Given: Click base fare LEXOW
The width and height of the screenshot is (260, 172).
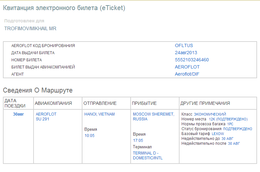Looking at the screenshot, I should point(218,134).
